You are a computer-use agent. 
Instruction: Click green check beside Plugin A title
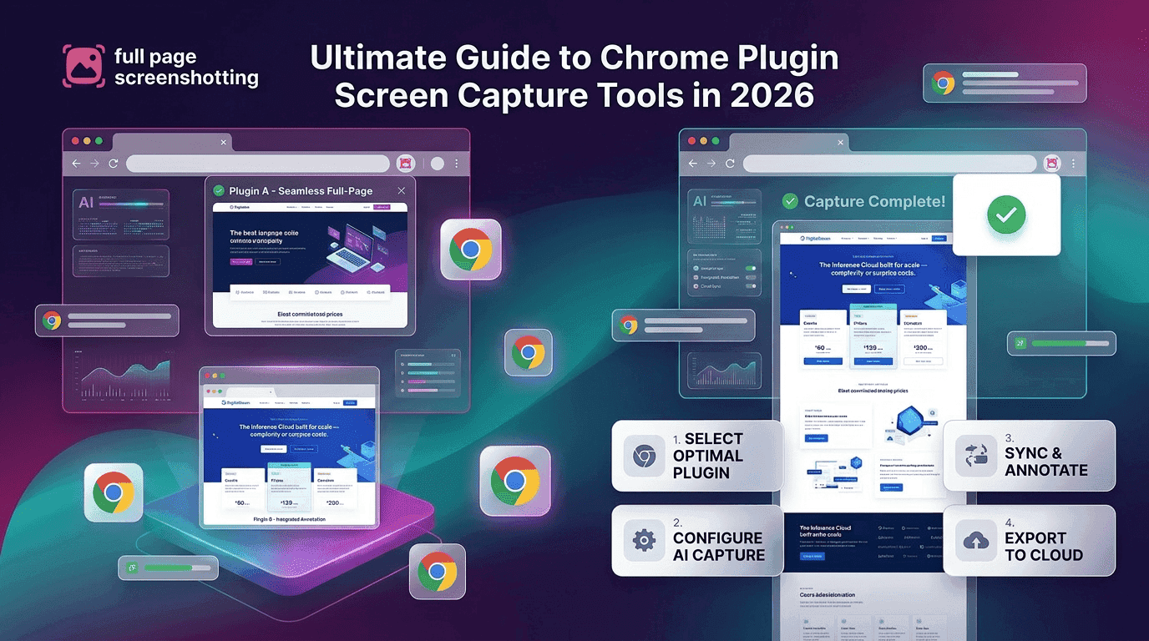point(219,190)
